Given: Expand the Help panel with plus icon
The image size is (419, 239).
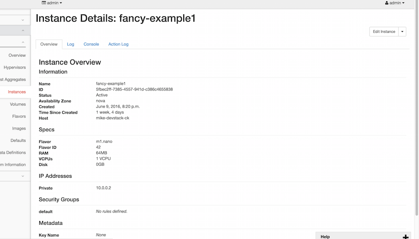Looking at the screenshot, I should coord(405,237).
